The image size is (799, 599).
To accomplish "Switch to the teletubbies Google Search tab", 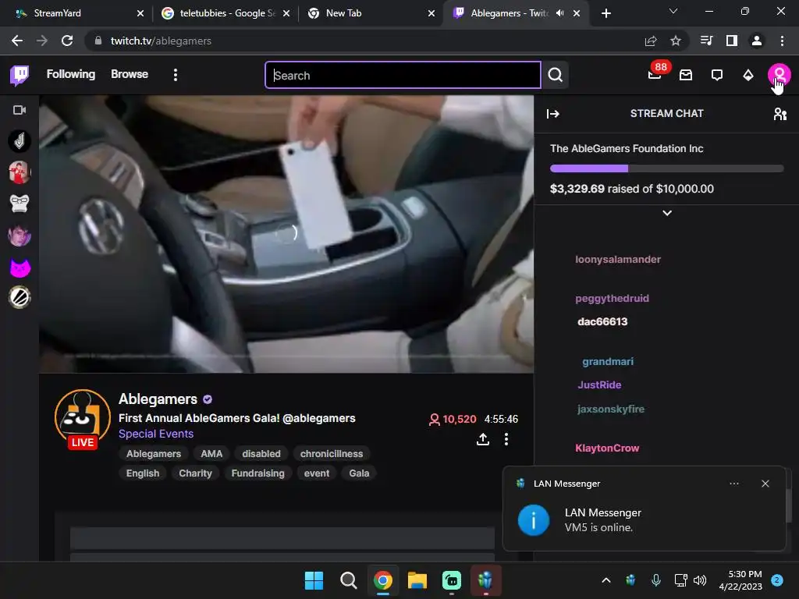I will (224, 13).
